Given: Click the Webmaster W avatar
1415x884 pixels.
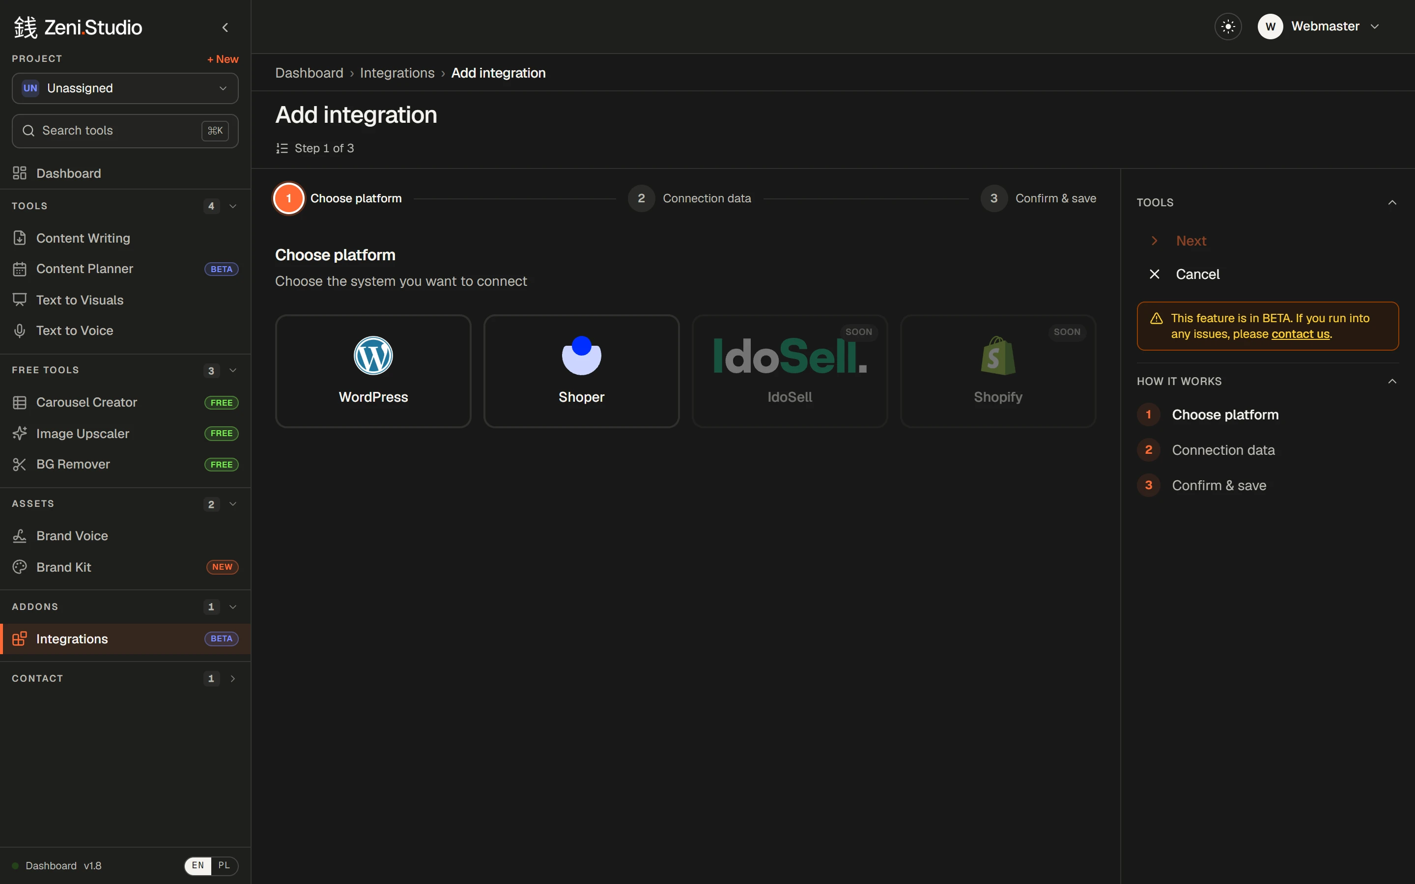Looking at the screenshot, I should click(1270, 27).
